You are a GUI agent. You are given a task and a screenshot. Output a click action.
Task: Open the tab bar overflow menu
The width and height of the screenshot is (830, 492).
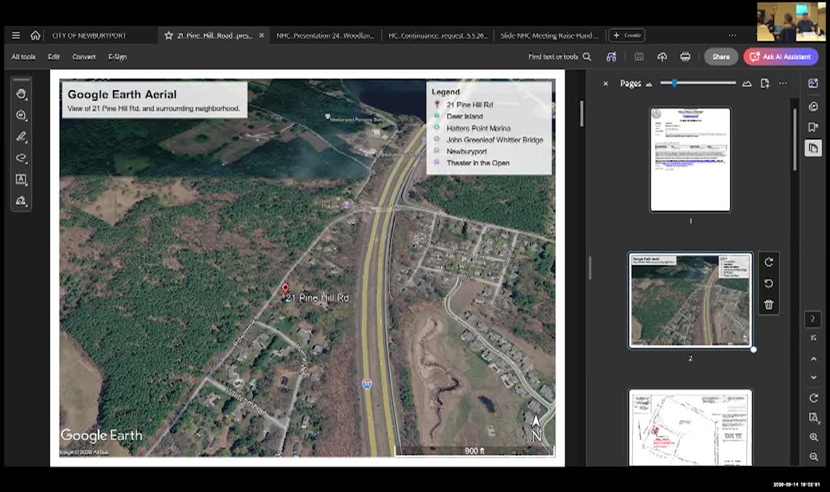click(732, 36)
